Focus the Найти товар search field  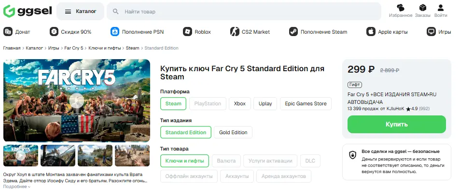pos(244,12)
